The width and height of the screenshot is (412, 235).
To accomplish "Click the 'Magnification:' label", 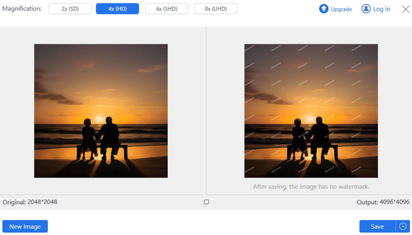I will pyautogui.click(x=22, y=9).
